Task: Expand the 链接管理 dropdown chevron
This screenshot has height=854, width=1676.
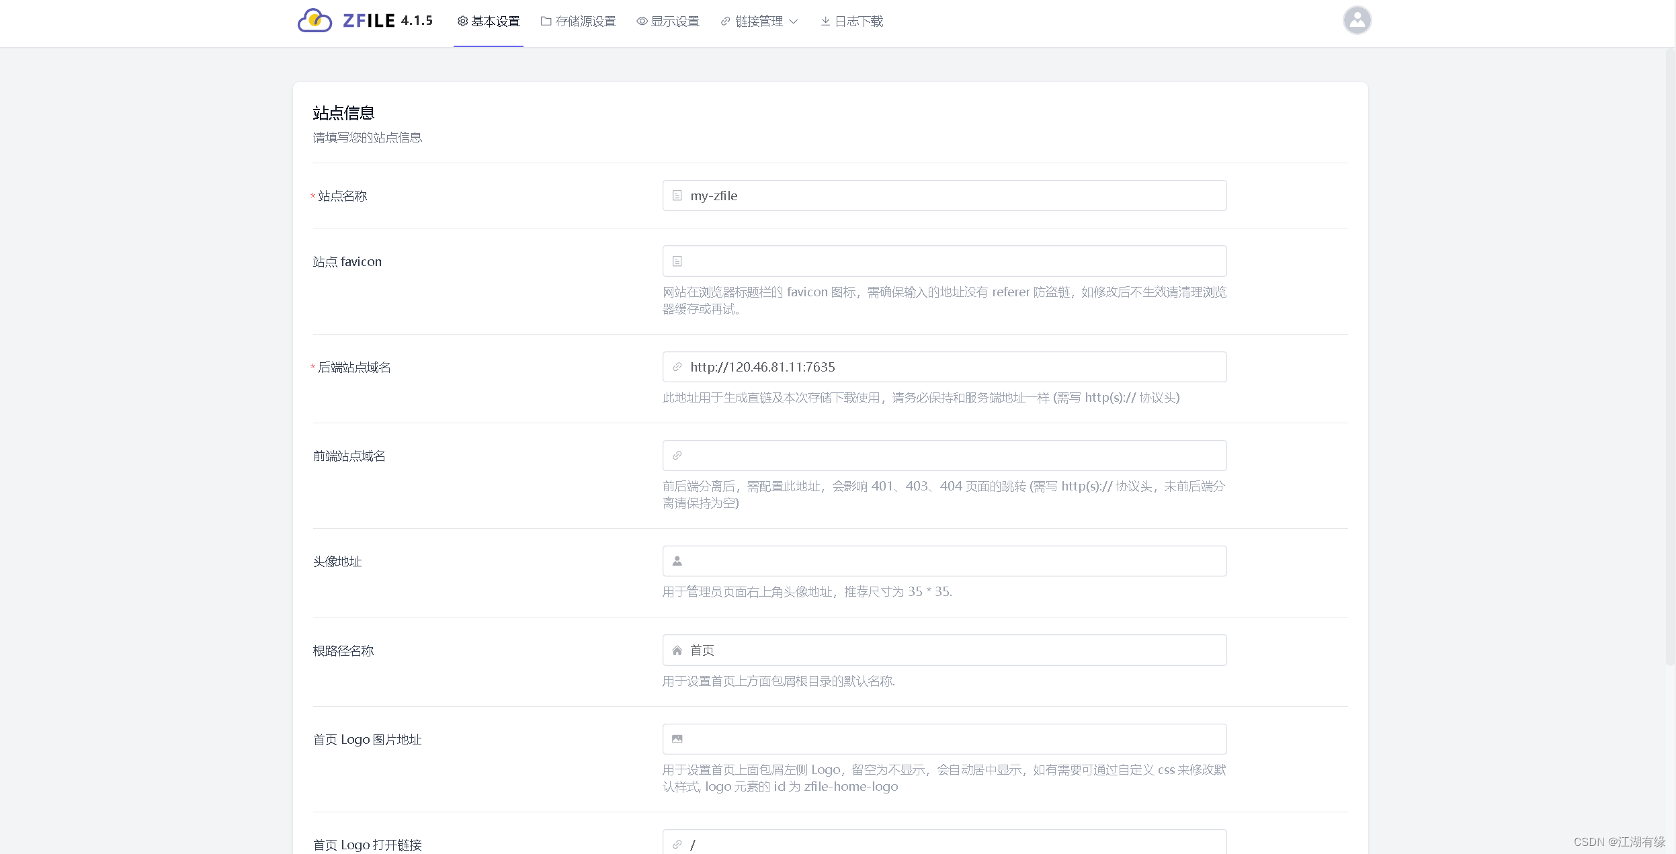Action: (793, 22)
